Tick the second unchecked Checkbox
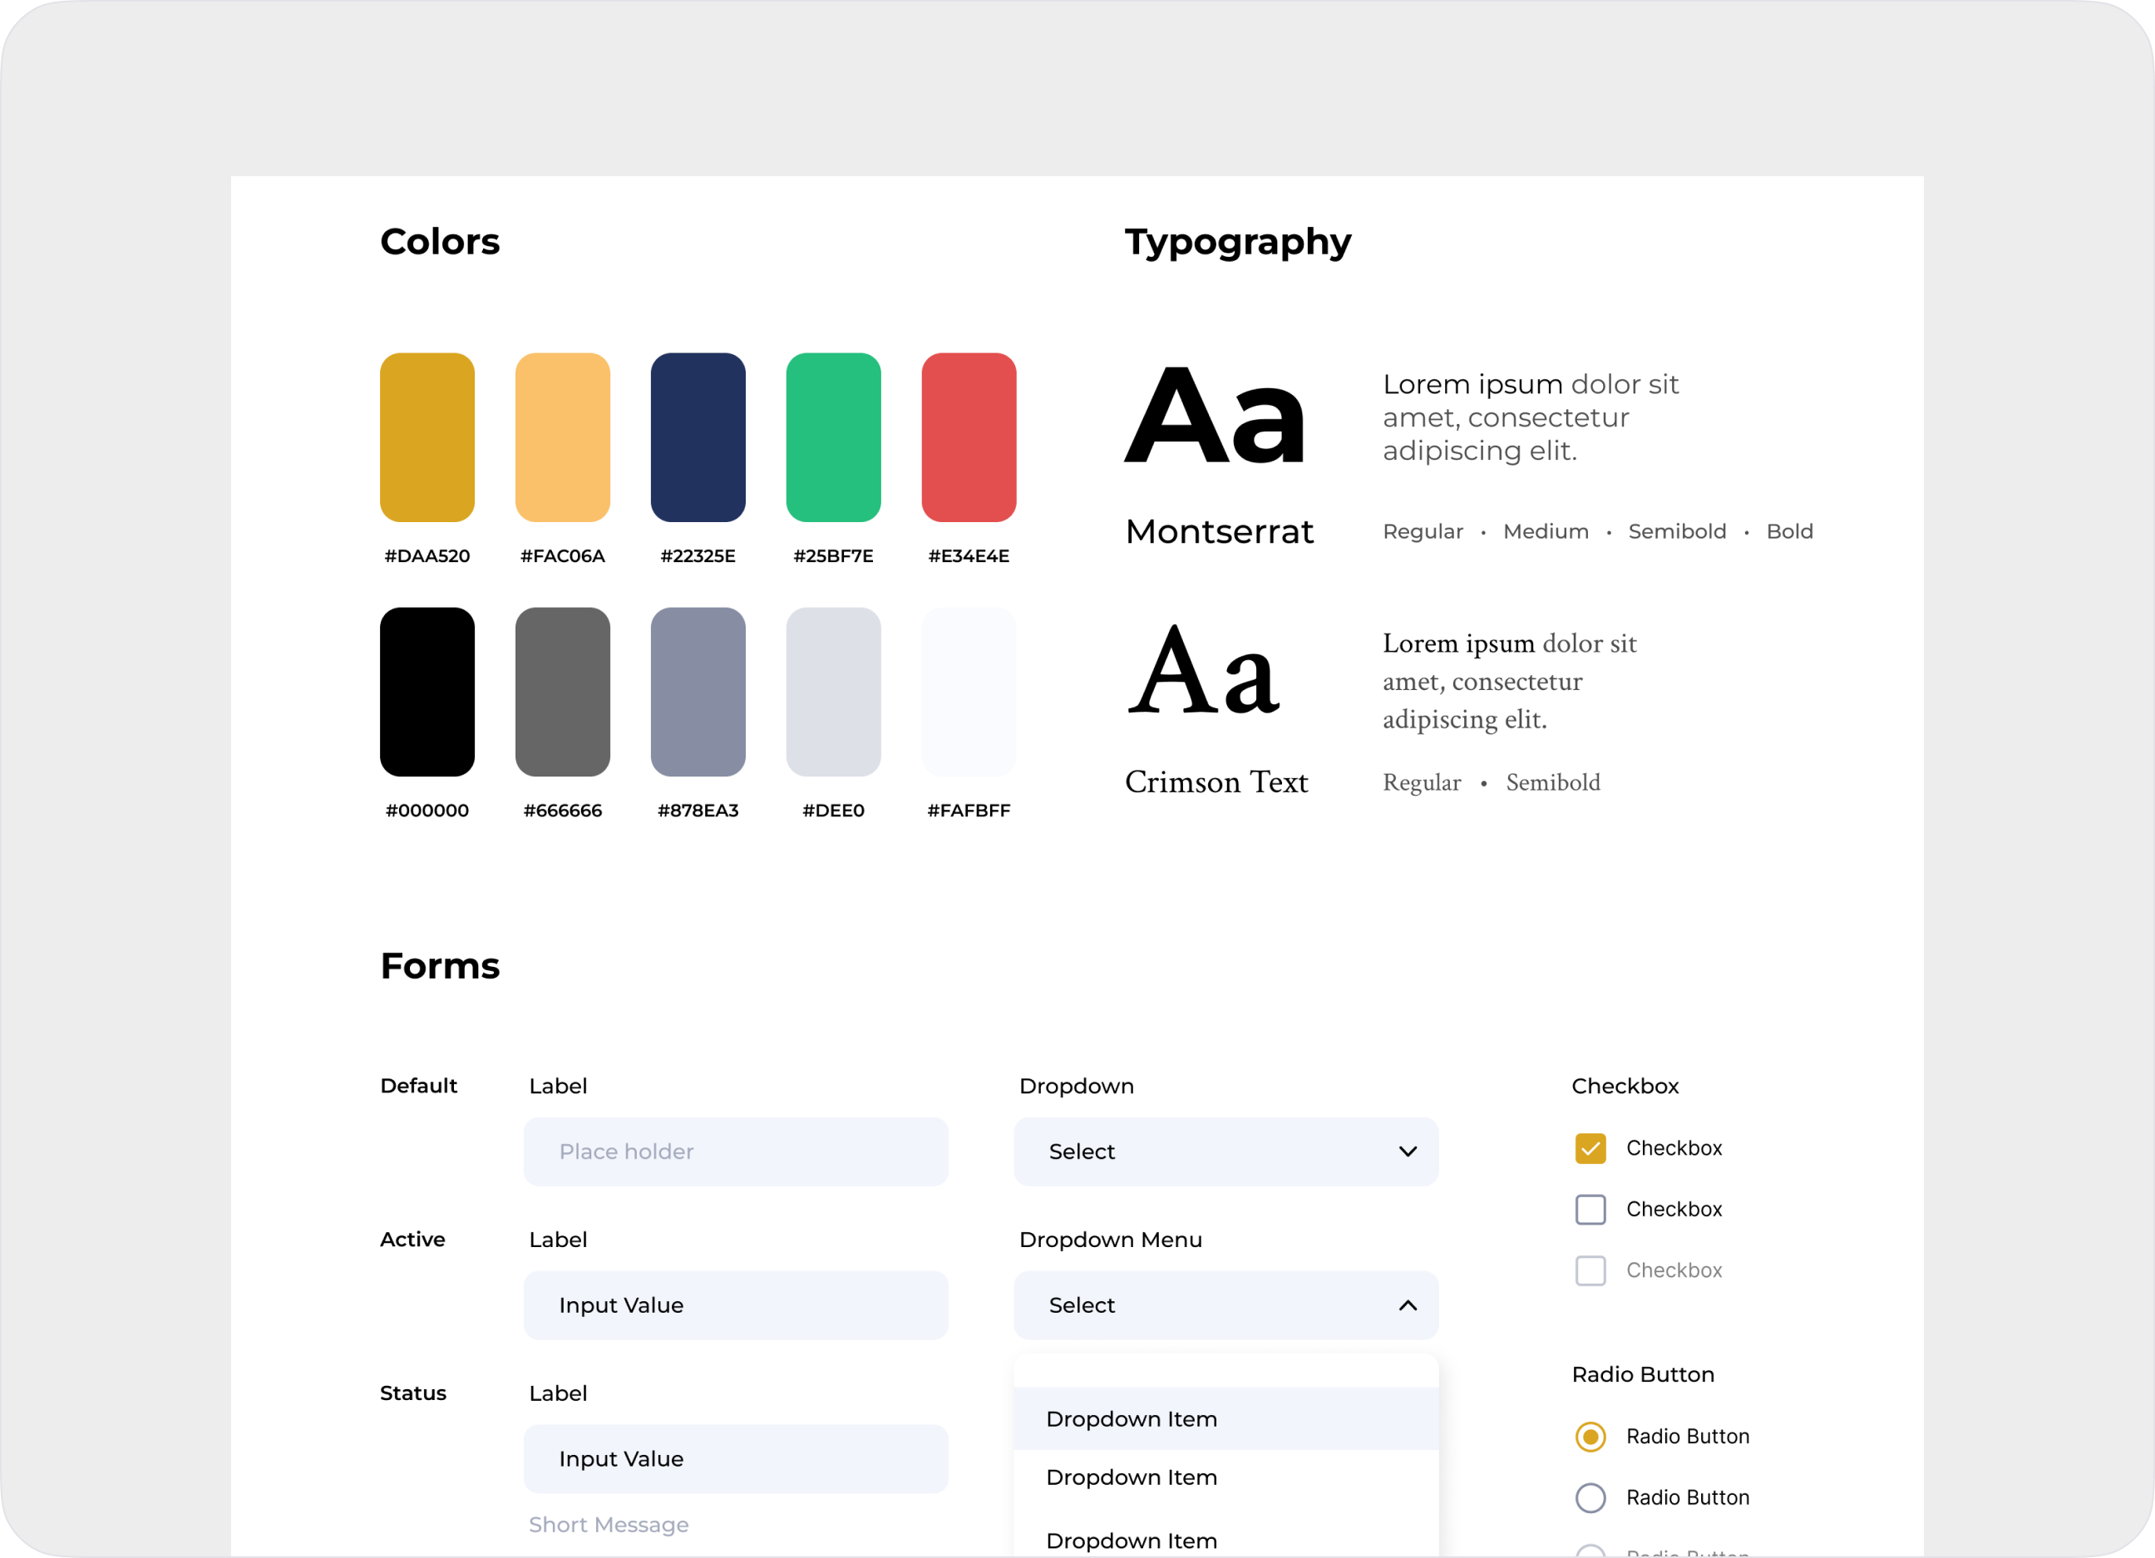This screenshot has width=2155, height=1558. pos(1590,1210)
